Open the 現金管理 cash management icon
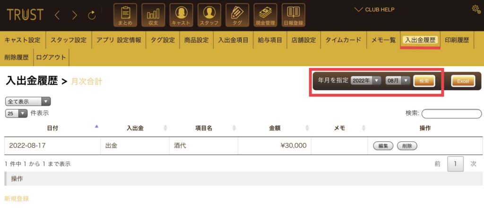The image size is (484, 214). click(x=265, y=15)
